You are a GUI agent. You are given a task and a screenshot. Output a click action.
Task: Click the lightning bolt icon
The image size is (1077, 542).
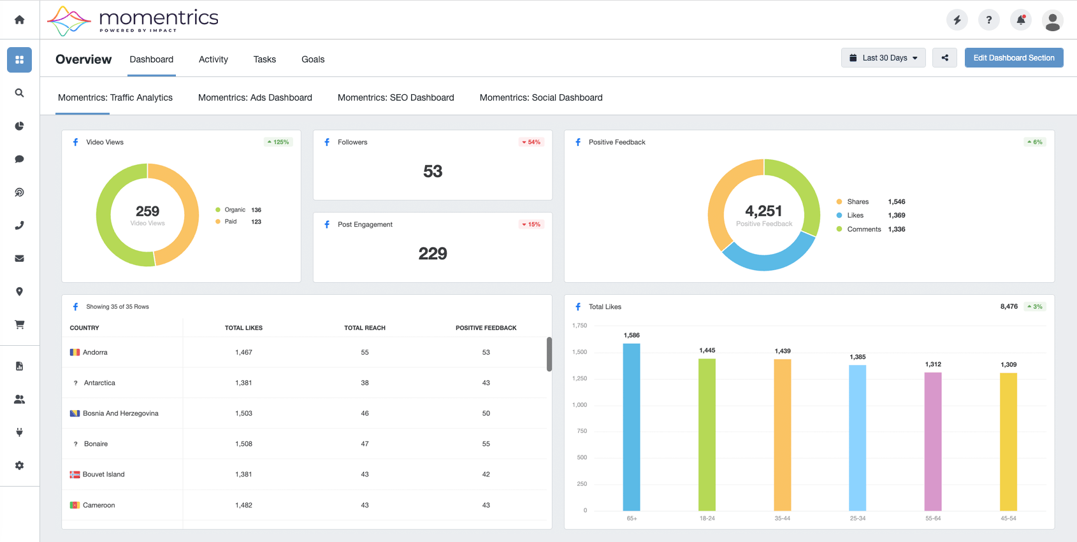coord(957,20)
